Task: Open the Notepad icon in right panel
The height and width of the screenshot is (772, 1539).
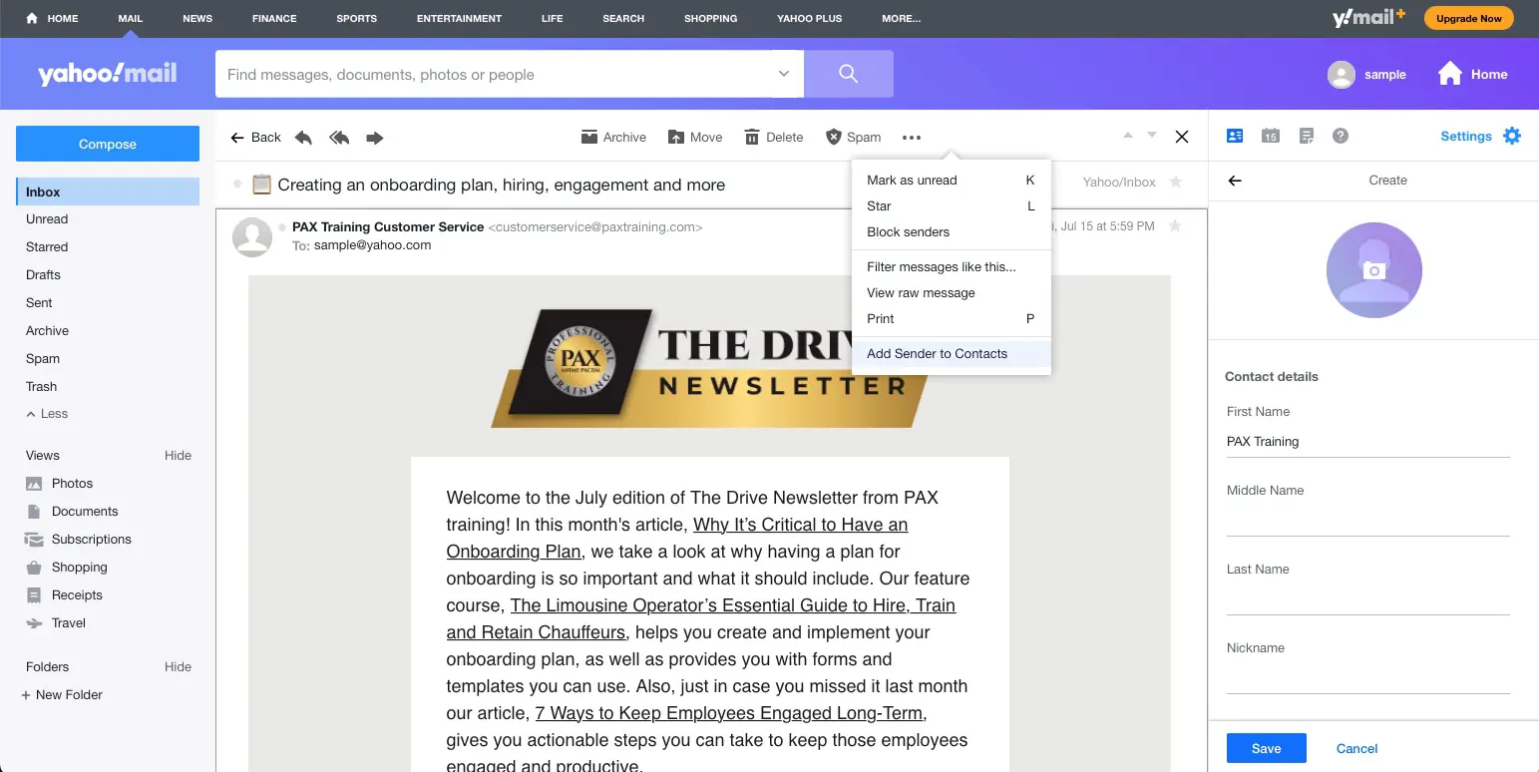Action: coord(1306,137)
